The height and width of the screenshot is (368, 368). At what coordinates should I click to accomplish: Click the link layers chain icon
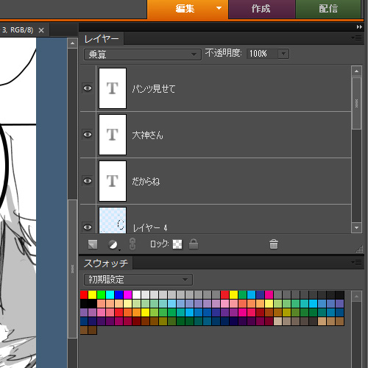tap(132, 244)
